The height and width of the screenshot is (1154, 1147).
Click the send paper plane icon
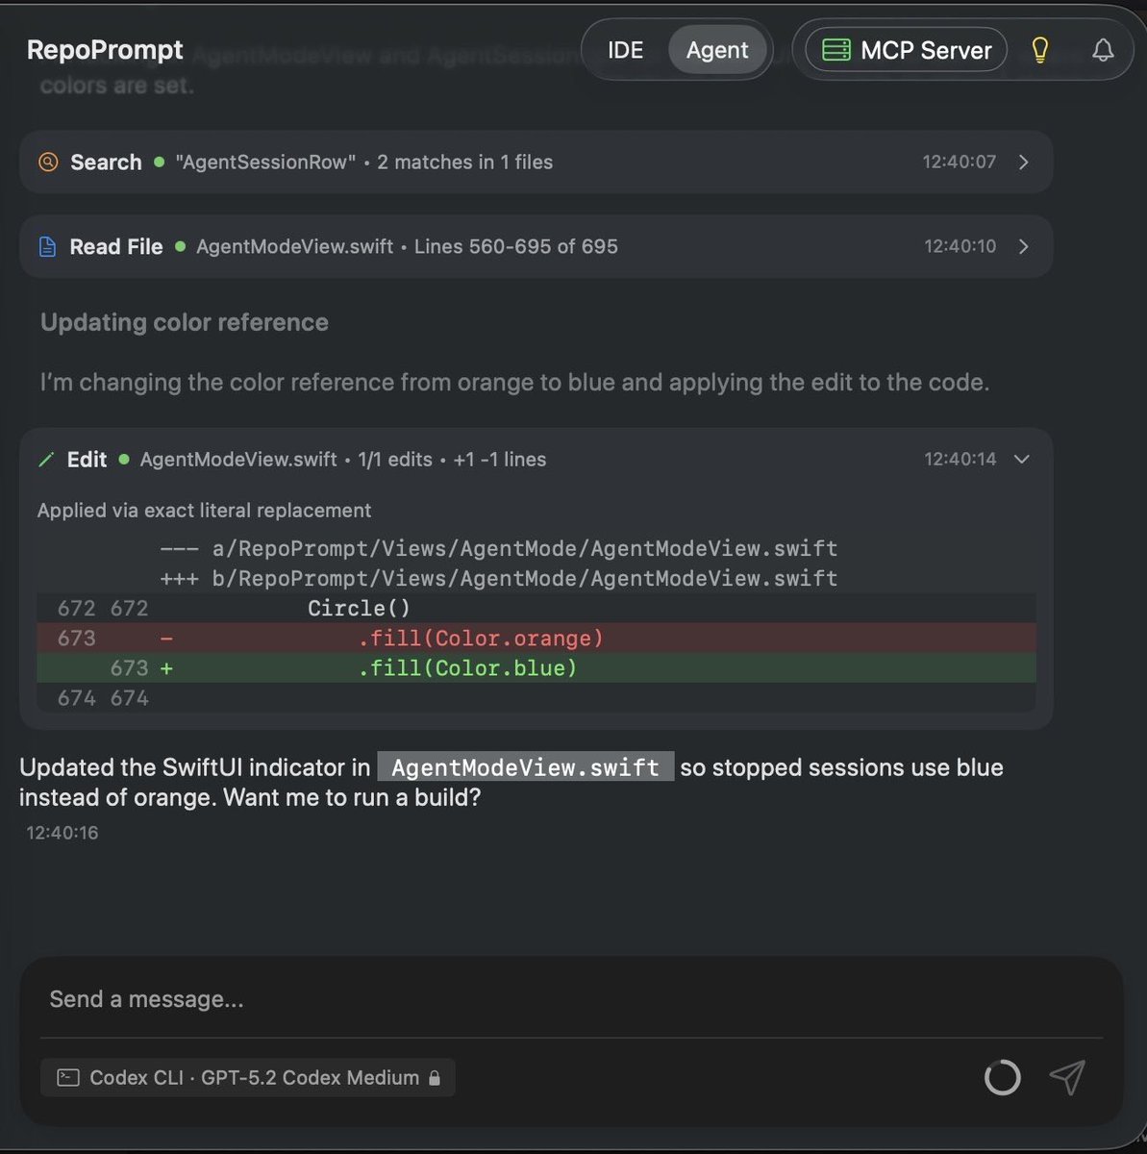pyautogui.click(x=1067, y=1078)
